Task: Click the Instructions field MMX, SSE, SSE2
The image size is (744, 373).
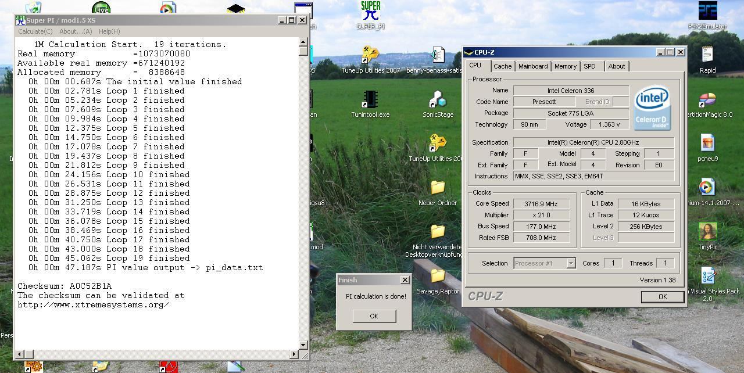Action: [593, 176]
